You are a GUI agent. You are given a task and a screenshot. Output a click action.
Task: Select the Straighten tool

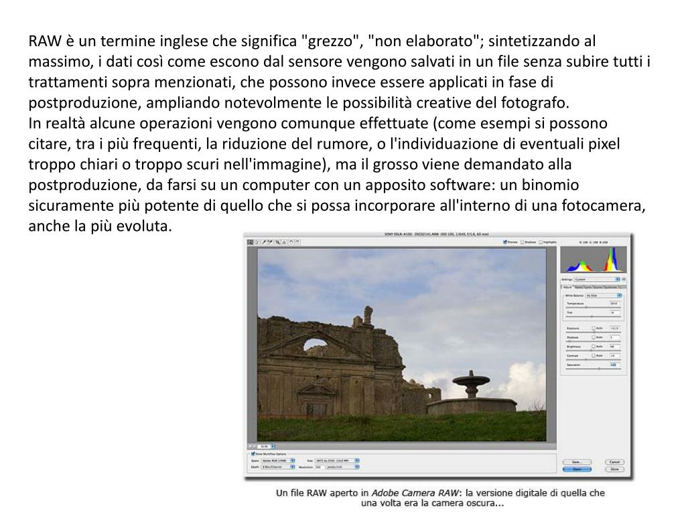(284, 242)
